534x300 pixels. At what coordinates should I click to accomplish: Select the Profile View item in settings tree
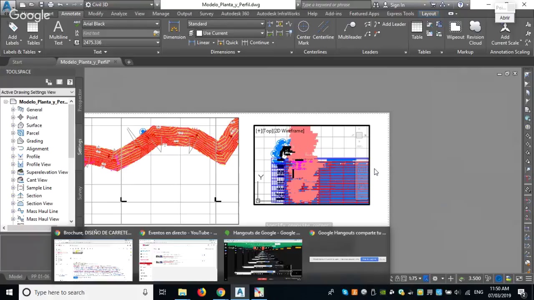[38, 164]
